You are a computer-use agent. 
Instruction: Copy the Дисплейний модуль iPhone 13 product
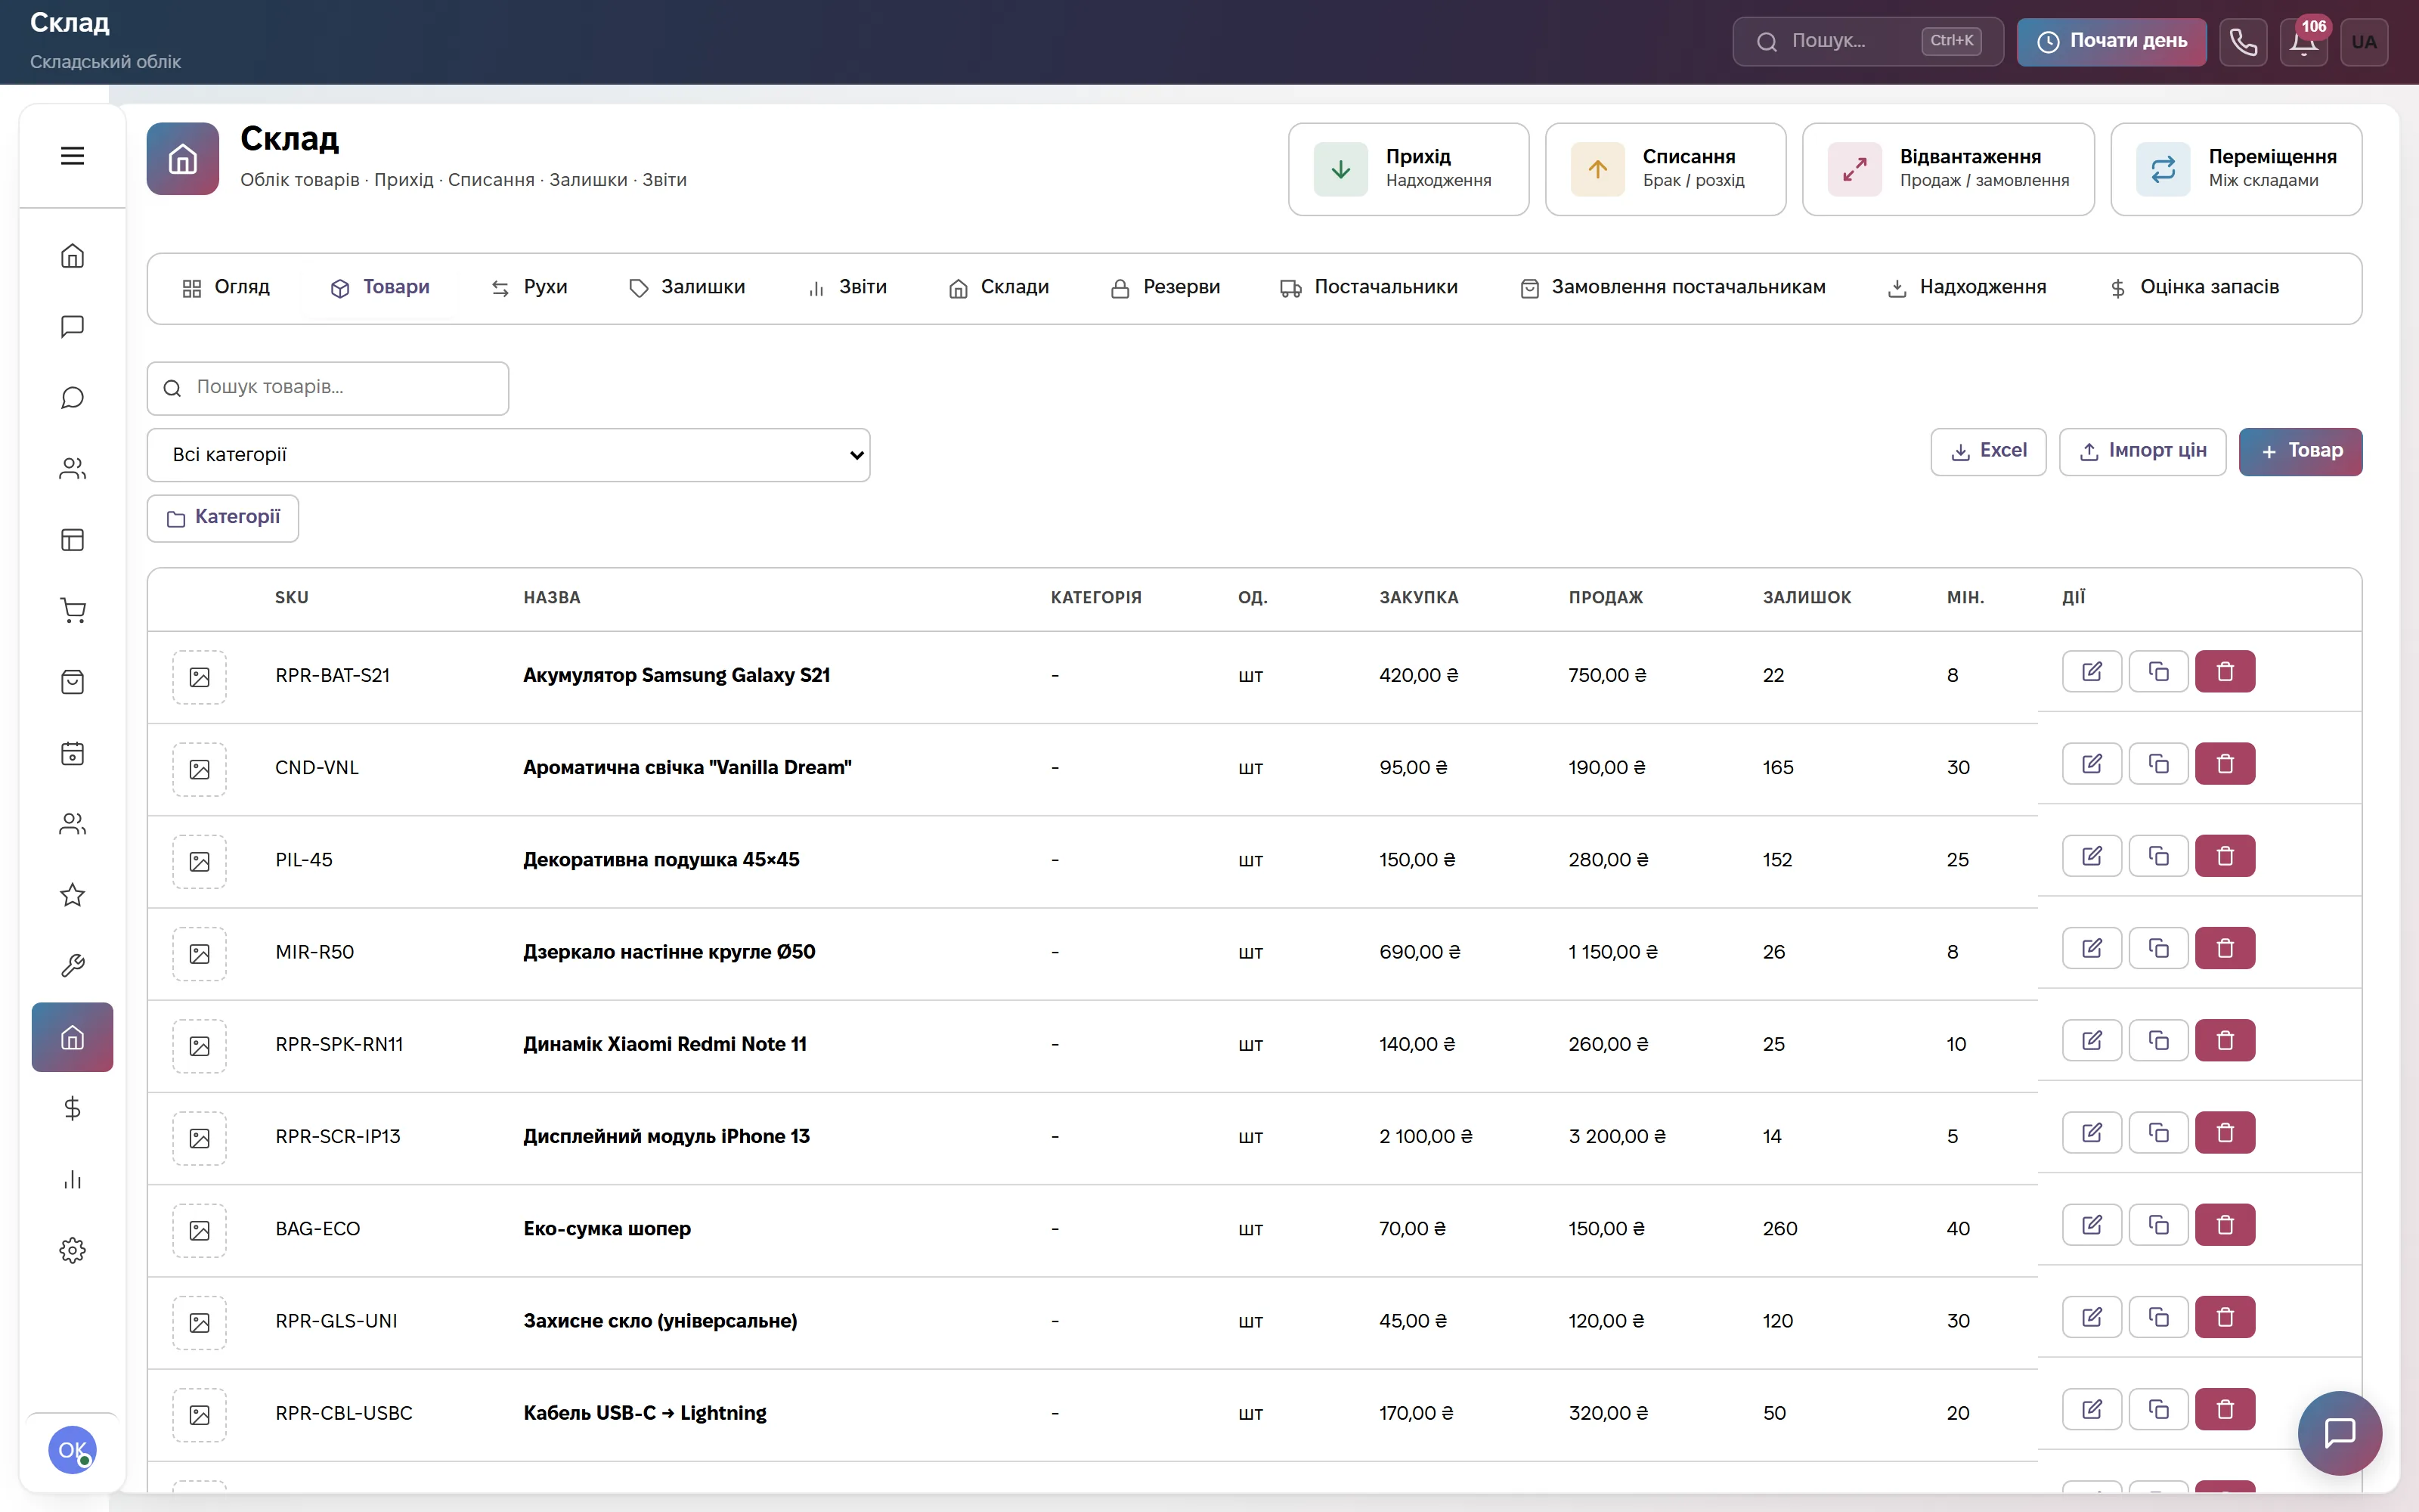[2158, 1133]
